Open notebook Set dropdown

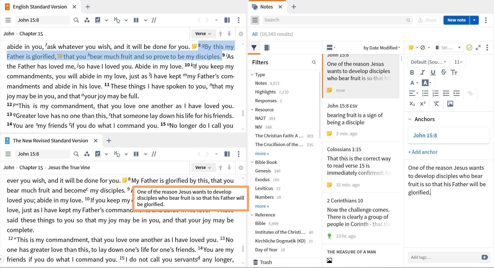[448, 48]
